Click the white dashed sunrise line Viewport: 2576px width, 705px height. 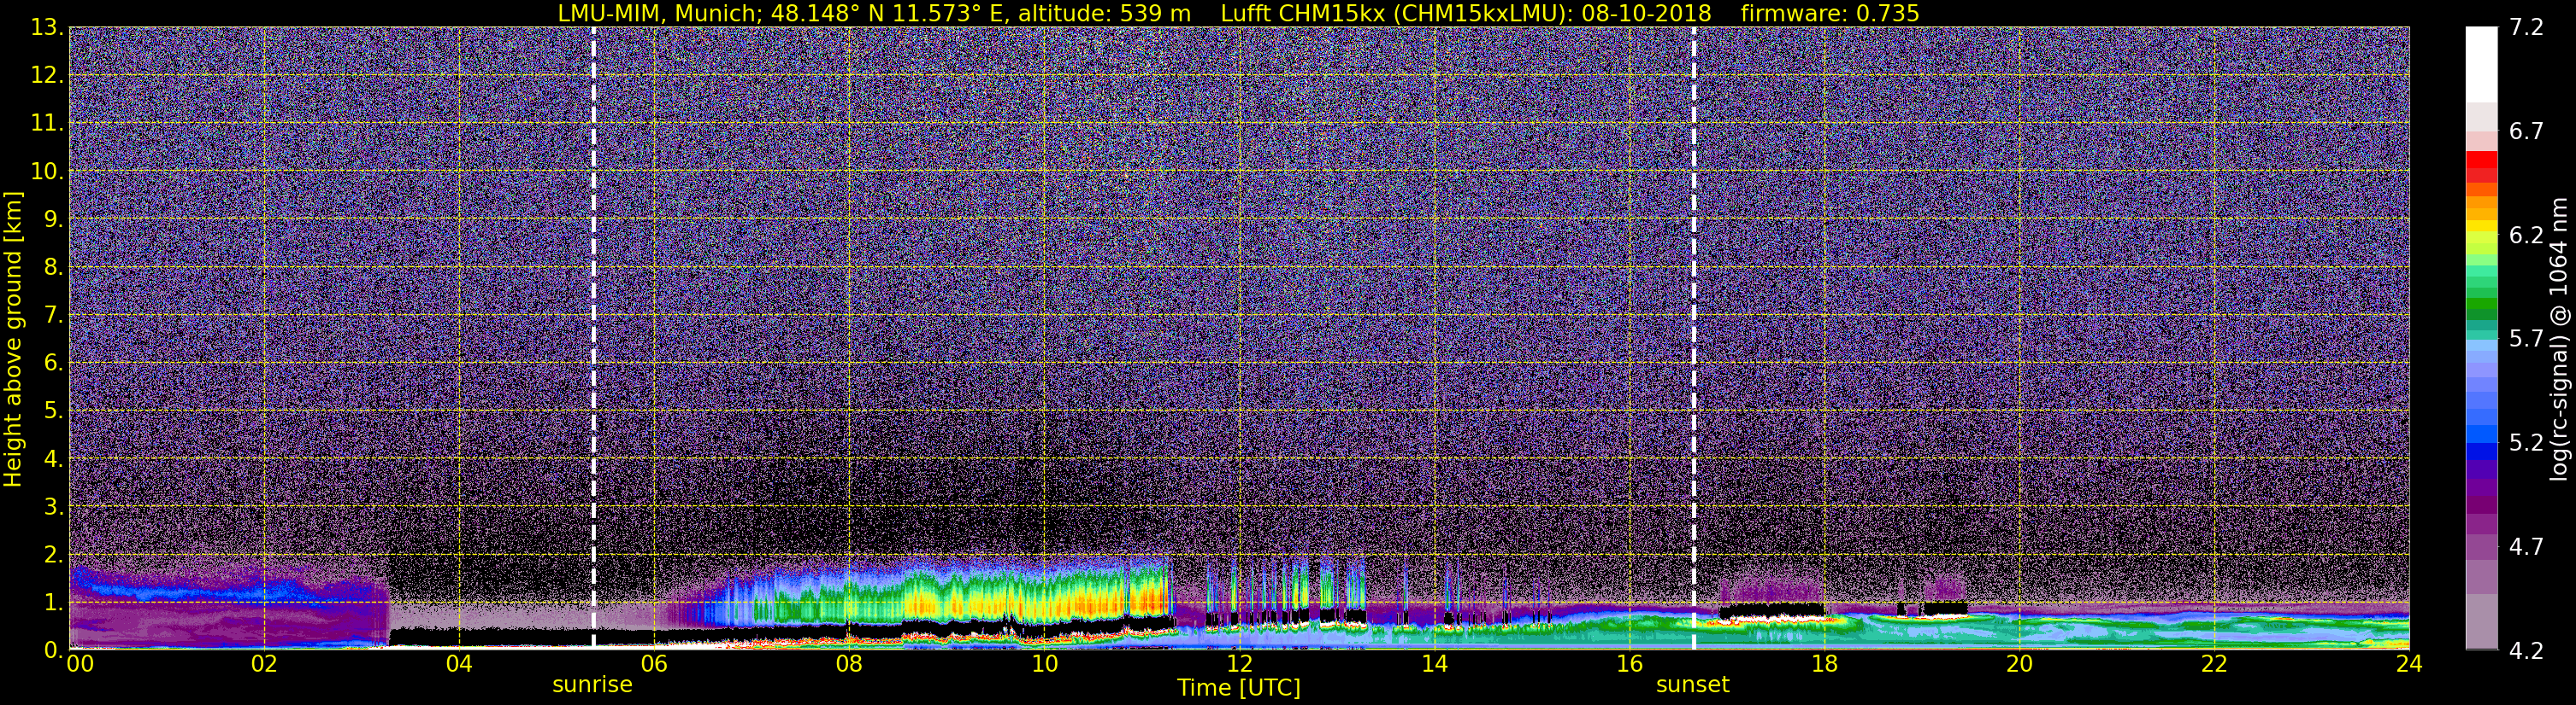[x=594, y=339]
